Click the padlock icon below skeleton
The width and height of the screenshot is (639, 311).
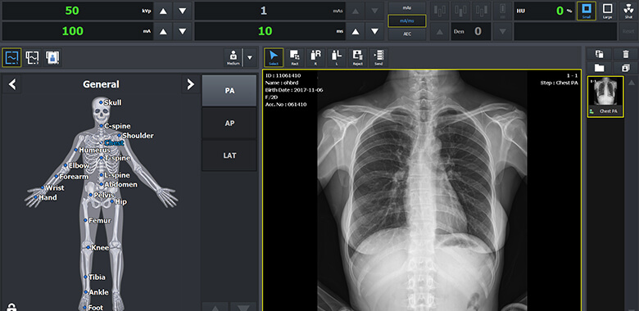click(11, 307)
